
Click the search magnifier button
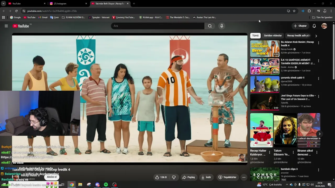click(210, 26)
